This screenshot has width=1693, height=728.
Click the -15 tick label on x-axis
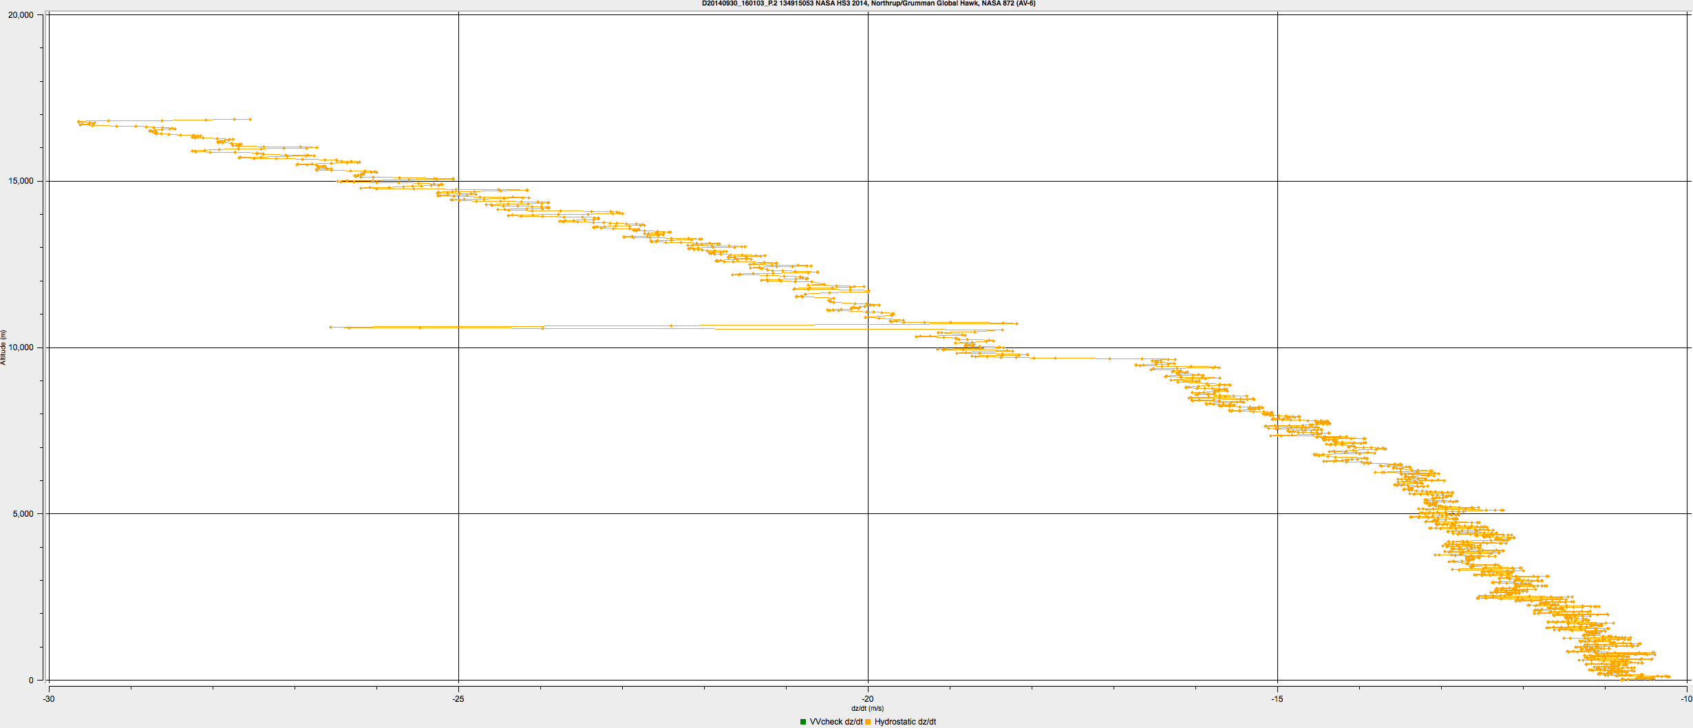tap(1277, 699)
